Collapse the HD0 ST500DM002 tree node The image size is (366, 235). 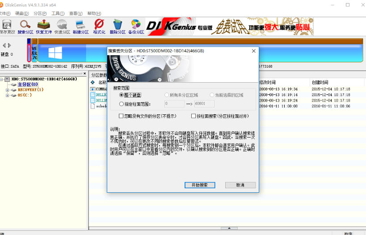pyautogui.click(x=1, y=79)
